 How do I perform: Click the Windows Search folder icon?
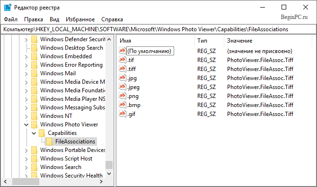pyautogui.click(x=35, y=167)
